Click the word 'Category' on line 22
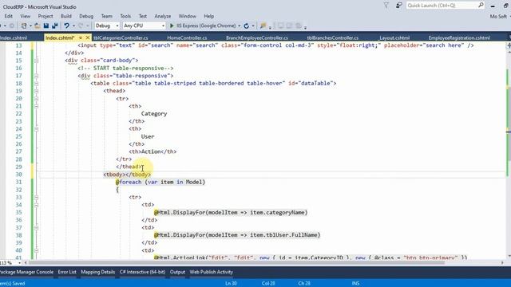This screenshot has width=511, height=287. [154, 114]
